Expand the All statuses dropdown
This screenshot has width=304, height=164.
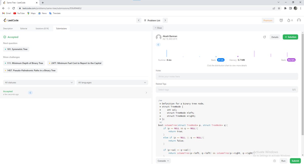pos(39,83)
